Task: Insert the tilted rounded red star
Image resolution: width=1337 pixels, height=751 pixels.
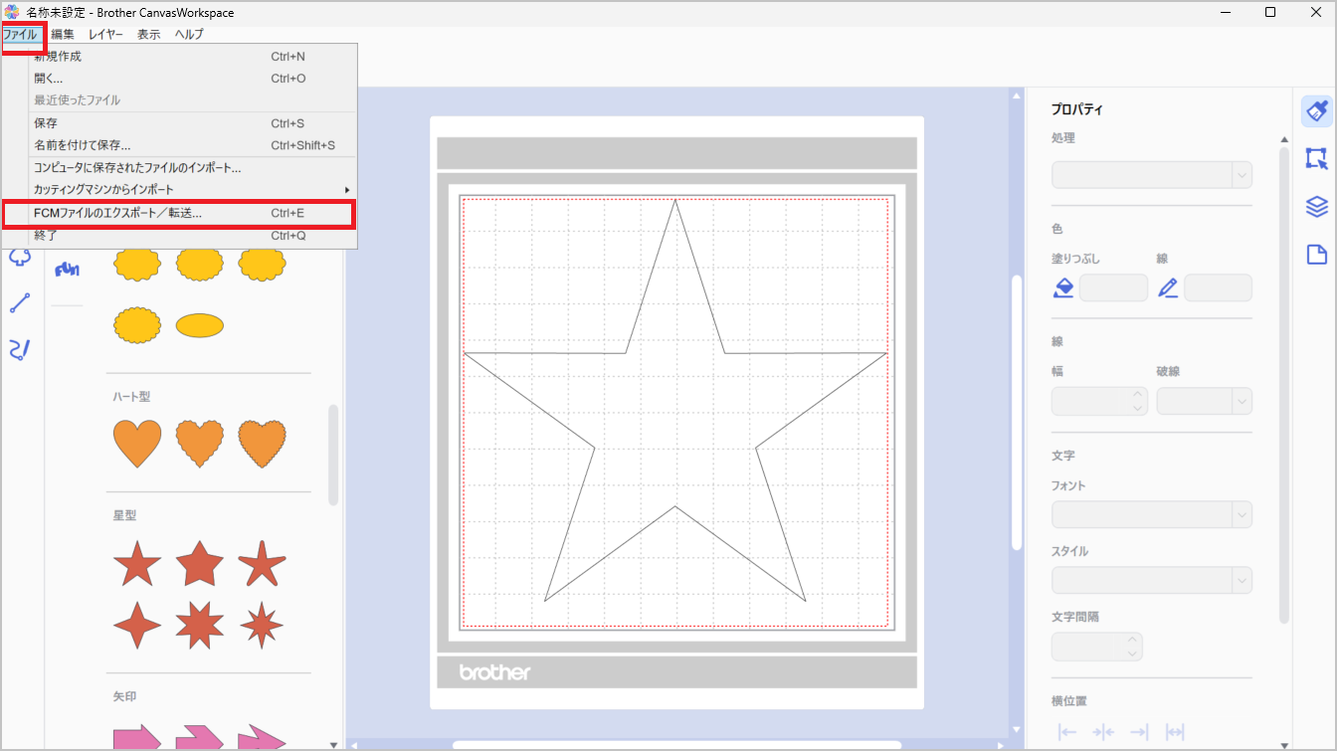Action: point(262,563)
